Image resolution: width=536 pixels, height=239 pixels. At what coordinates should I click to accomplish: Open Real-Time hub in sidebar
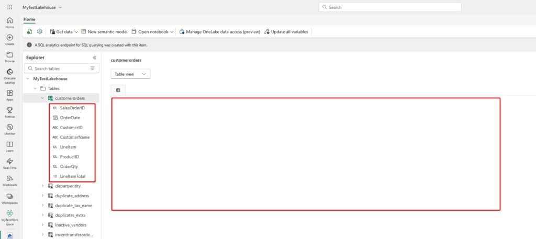pos(9,164)
